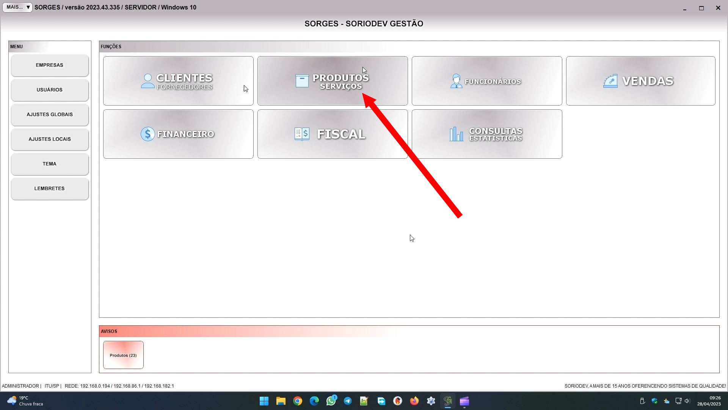728x410 pixels.
Task: Open WhatsApp from the taskbar
Action: 331,401
